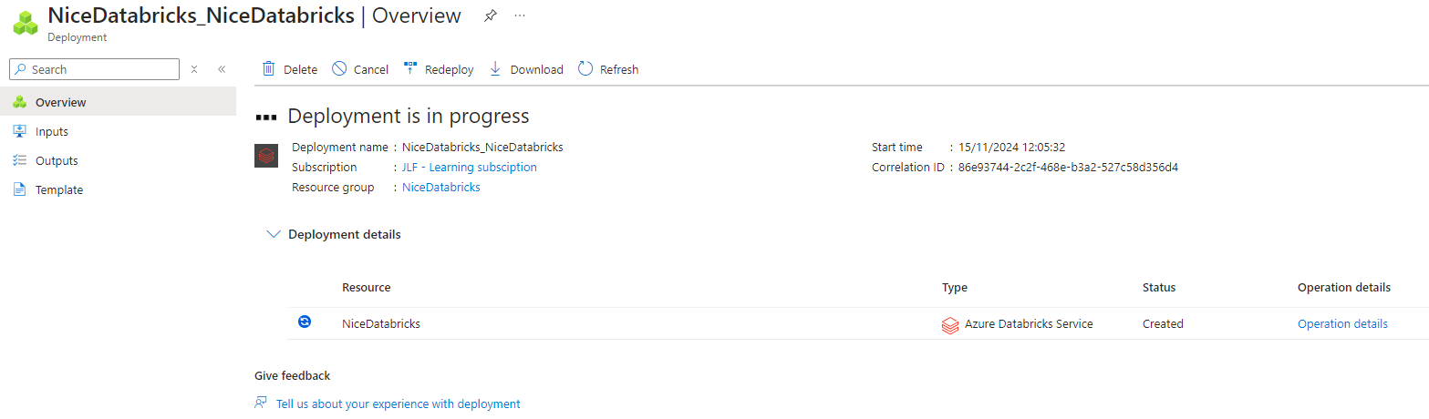Open Operation details link in the row
1429x419 pixels.
[x=1342, y=323]
